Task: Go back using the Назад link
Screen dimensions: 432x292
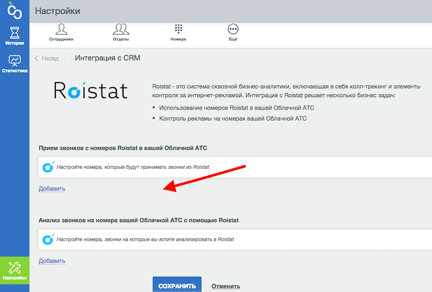Action: (x=47, y=58)
